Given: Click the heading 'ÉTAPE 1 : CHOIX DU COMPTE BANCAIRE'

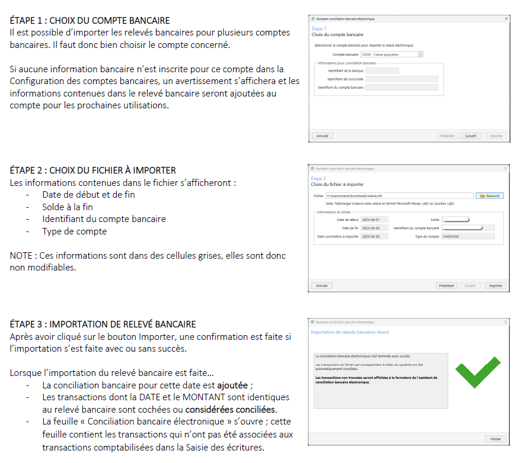Looking at the screenshot, I should [90, 21].
